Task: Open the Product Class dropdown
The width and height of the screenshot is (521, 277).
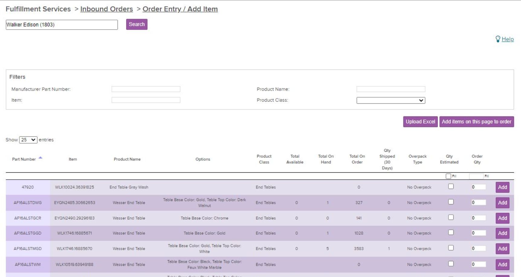Action: (391, 100)
